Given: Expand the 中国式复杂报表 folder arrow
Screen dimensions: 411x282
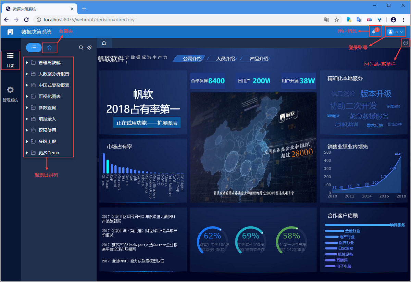Looking at the screenshot, I should pos(27,85).
